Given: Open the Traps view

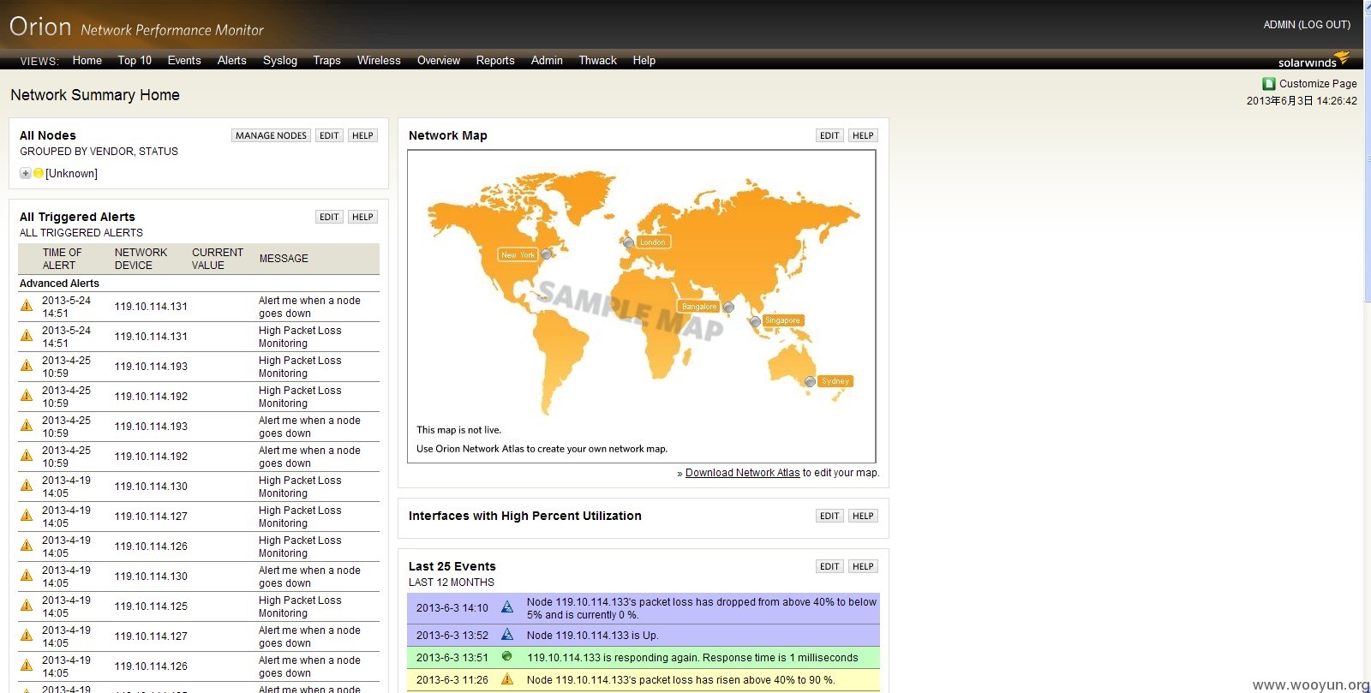Looking at the screenshot, I should coord(326,61).
